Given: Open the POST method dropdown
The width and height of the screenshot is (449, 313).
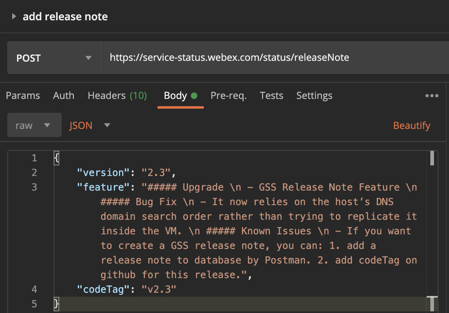Looking at the screenshot, I should [x=54, y=58].
